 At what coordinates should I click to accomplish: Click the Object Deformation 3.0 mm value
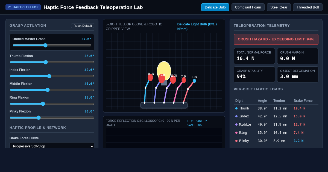tap(289, 76)
